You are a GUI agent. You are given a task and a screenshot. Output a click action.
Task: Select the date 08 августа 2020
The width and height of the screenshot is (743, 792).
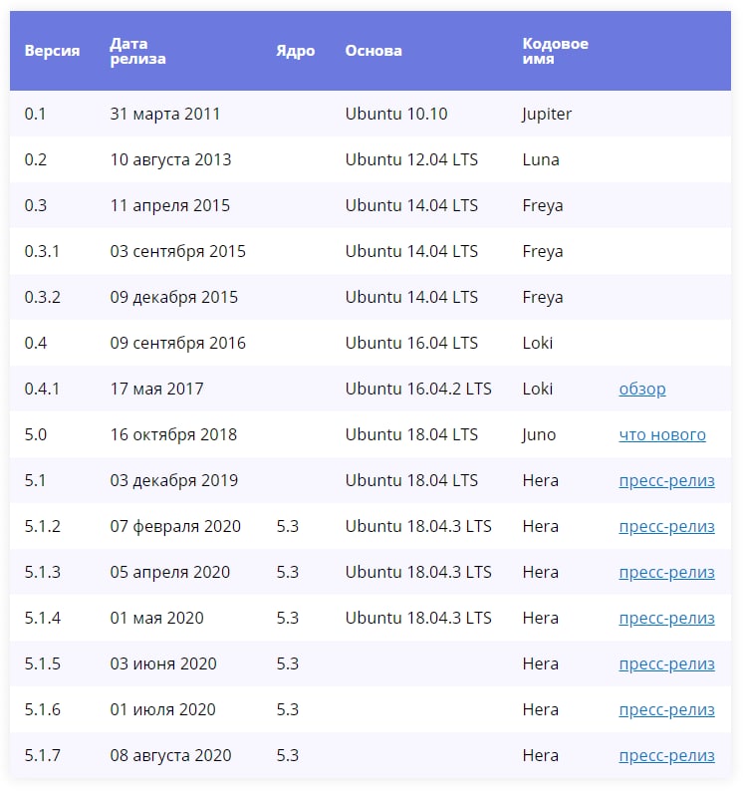pos(170,755)
